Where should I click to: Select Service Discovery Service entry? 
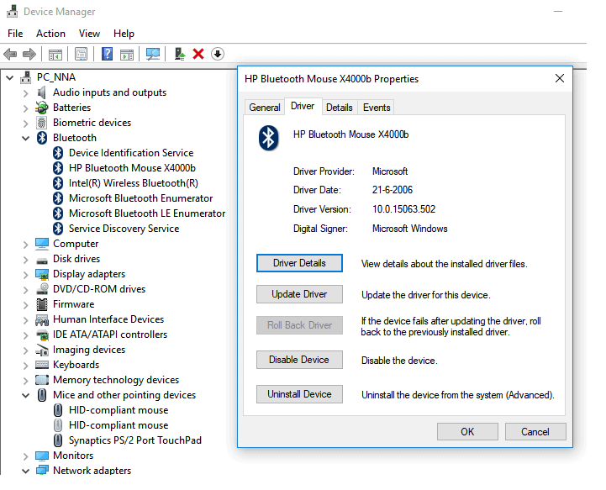click(x=124, y=229)
